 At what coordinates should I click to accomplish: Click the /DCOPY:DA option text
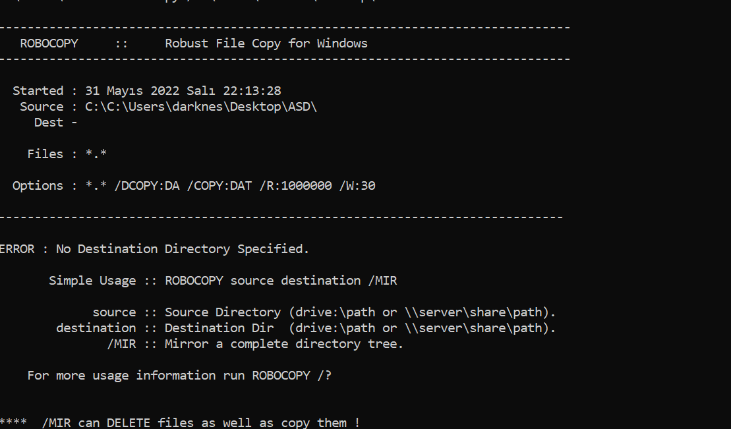(146, 186)
